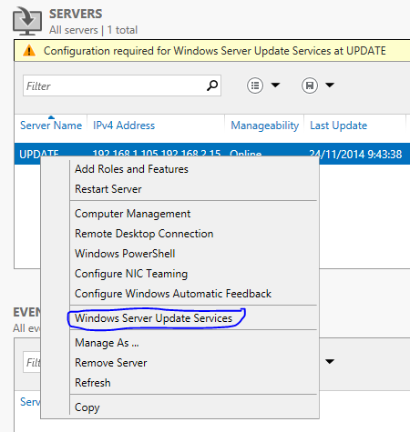Click the Servers tile icon
Viewport: 410px width, 432px height.
(x=27, y=21)
